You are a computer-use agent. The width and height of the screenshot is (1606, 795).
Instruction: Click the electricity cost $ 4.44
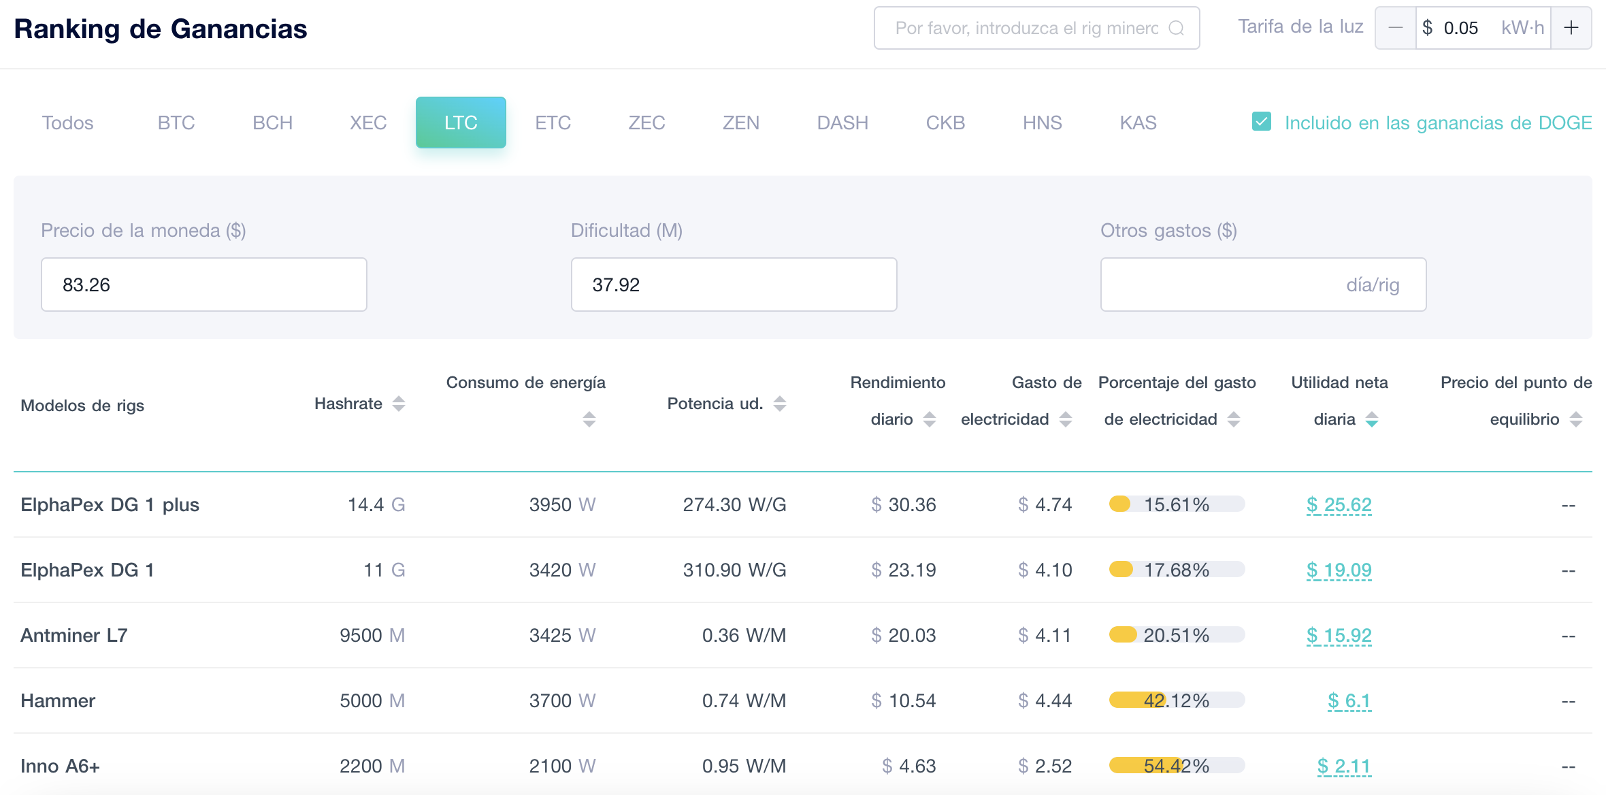click(1045, 701)
